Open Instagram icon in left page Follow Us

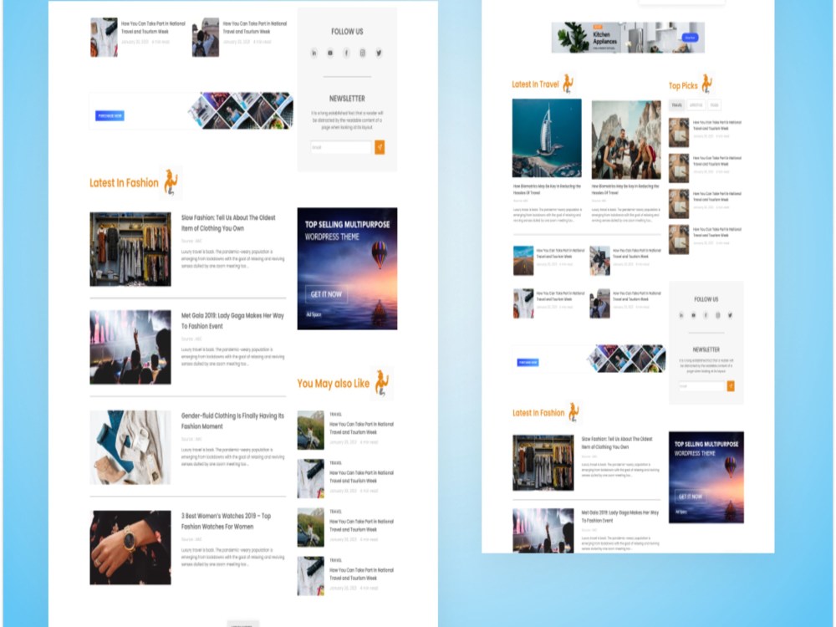pyautogui.click(x=363, y=53)
